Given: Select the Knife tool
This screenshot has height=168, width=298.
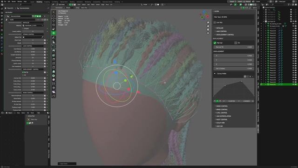Looking at the screenshot, I should (54, 68).
